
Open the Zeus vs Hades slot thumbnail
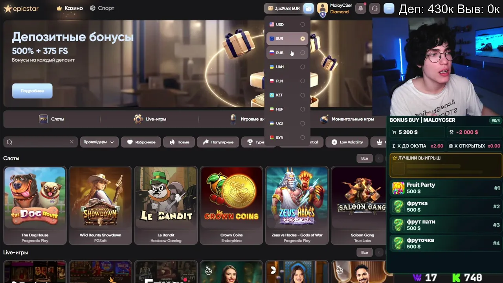[297, 198]
